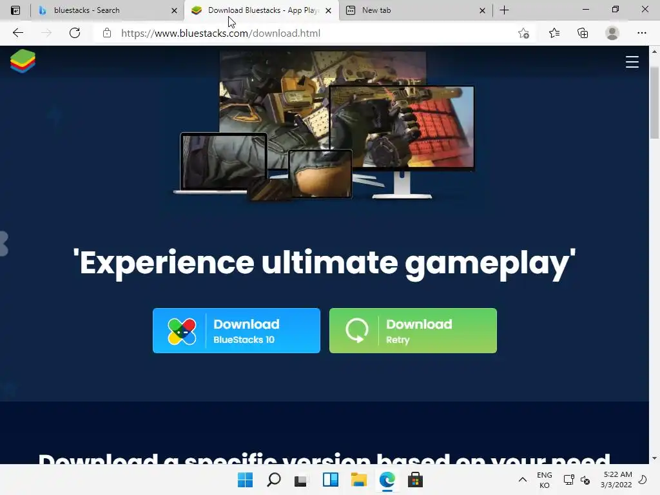This screenshot has width=660, height=495.
Task: Click Download BlueStacks 10 button
Action: pyautogui.click(x=237, y=331)
